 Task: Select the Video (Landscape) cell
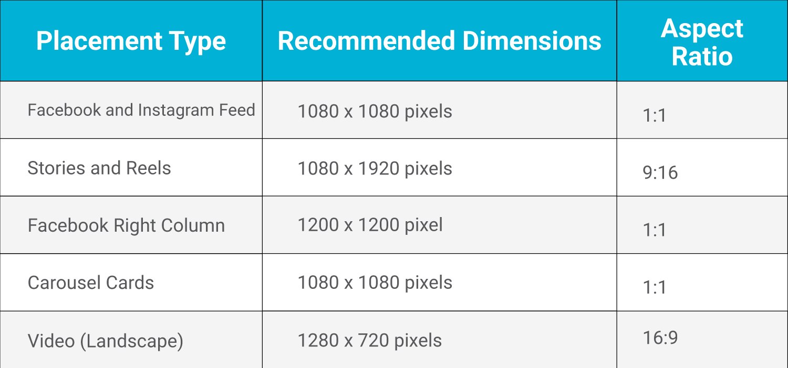(105, 341)
